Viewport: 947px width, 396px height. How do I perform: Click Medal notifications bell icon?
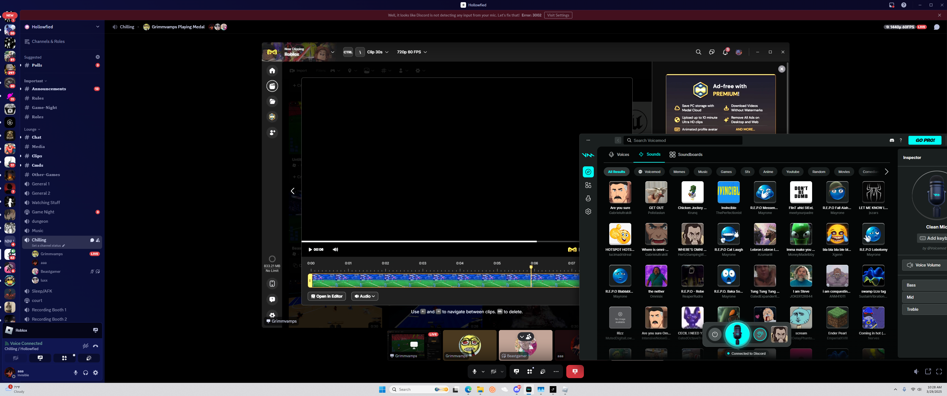pyautogui.click(x=725, y=52)
